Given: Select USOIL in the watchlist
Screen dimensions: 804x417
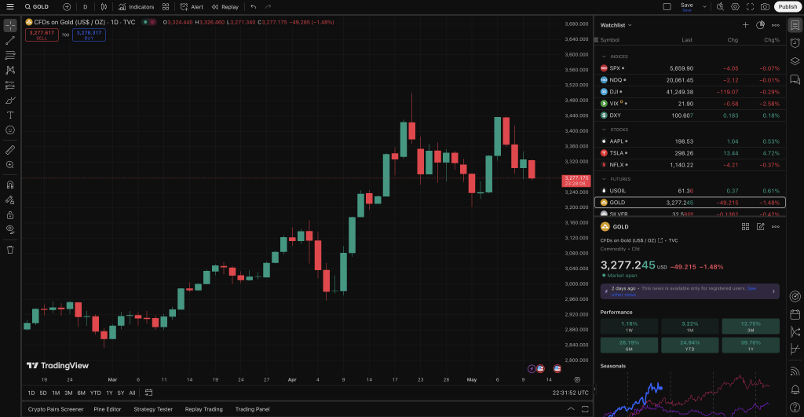Looking at the screenshot, I should tap(690, 191).
